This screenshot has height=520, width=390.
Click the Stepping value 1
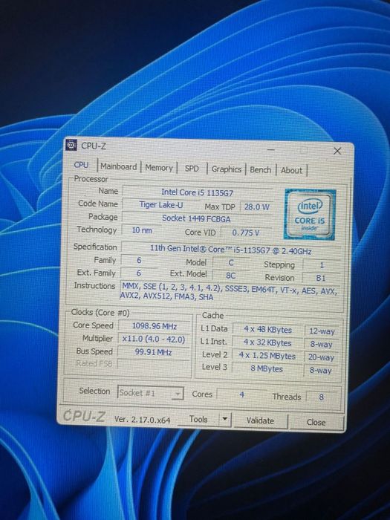(322, 265)
